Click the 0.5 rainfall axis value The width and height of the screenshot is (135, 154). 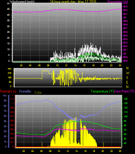(x=12, y=125)
